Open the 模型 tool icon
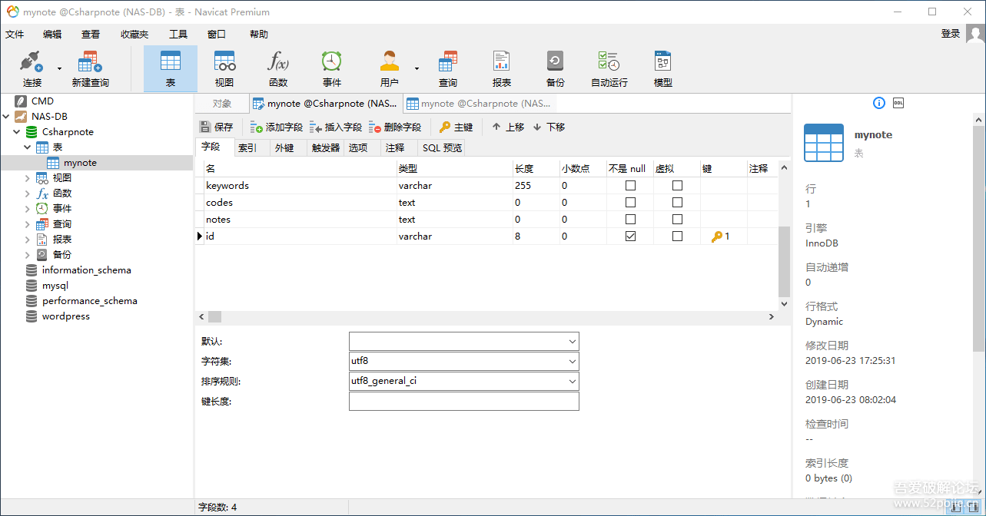The width and height of the screenshot is (986, 516). click(662, 68)
